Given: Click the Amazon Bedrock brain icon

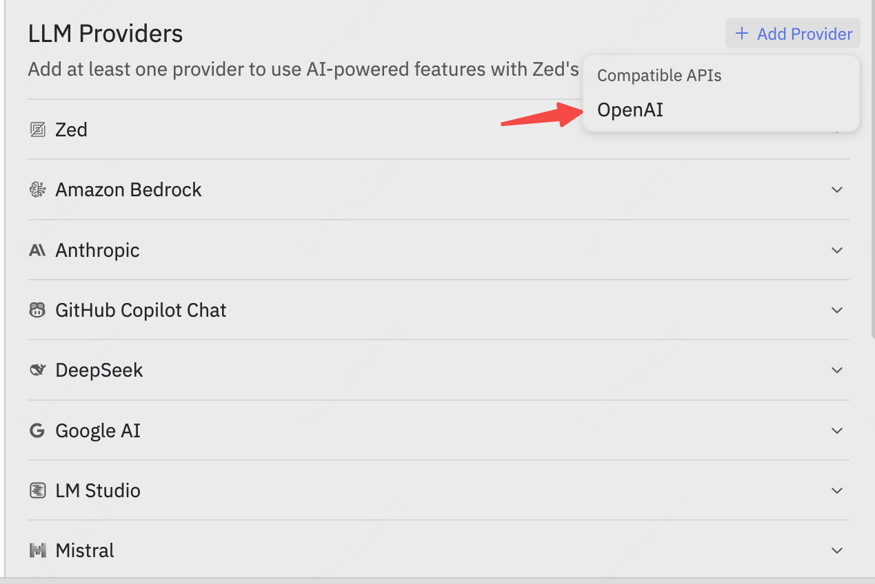Looking at the screenshot, I should [x=37, y=189].
